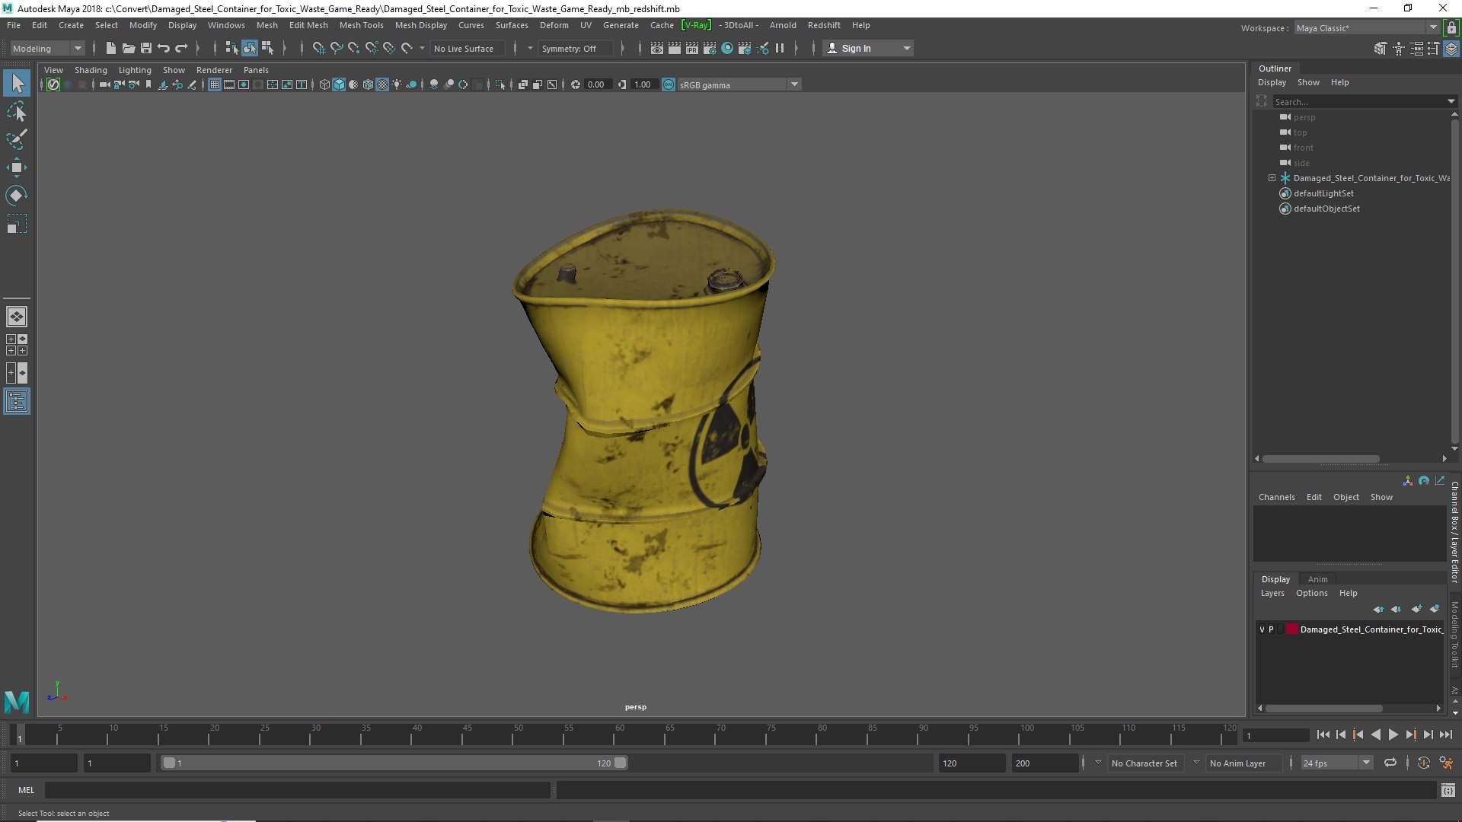
Task: Toggle auto keyframe button
Action: (x=1423, y=763)
